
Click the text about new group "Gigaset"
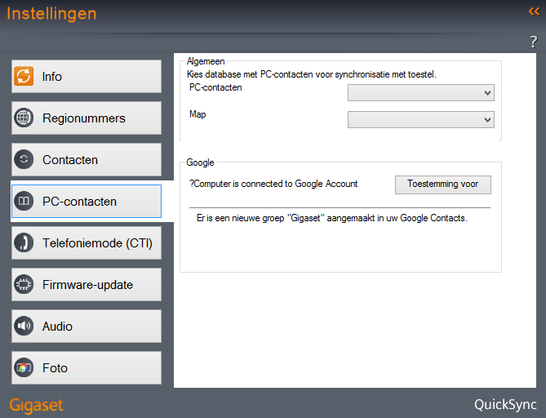332,218
